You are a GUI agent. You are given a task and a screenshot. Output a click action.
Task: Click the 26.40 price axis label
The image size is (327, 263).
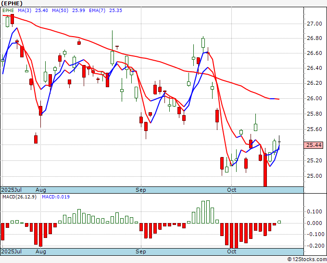point(314,68)
